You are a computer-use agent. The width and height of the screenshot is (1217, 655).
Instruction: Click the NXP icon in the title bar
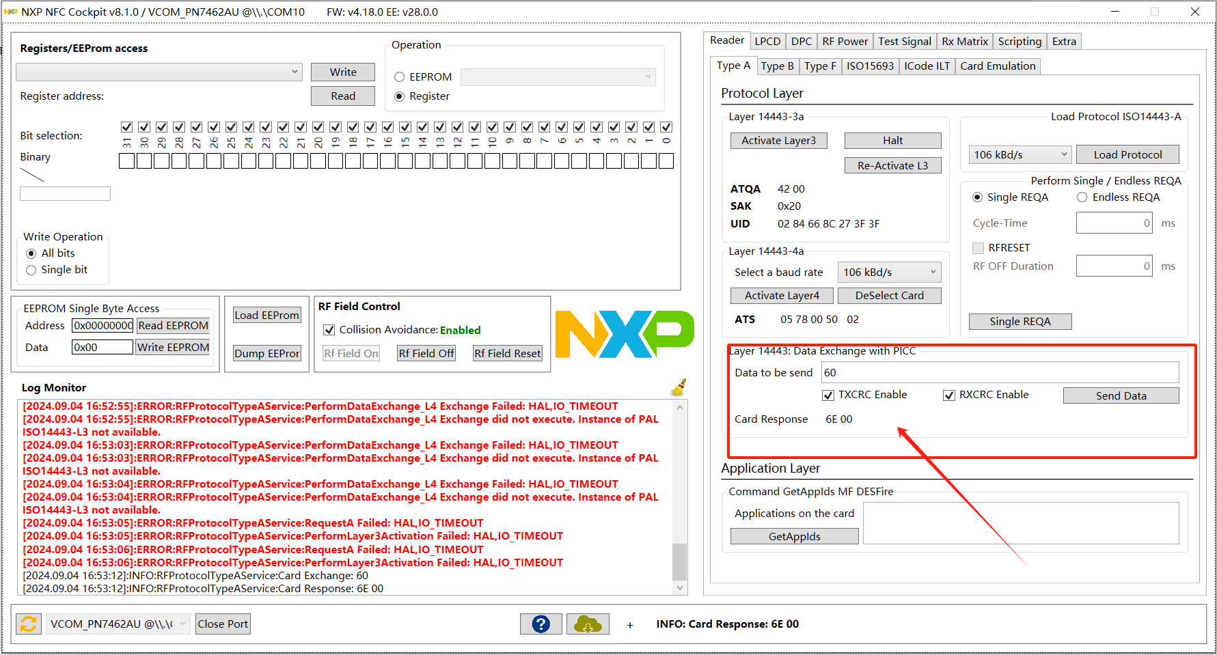[12, 12]
